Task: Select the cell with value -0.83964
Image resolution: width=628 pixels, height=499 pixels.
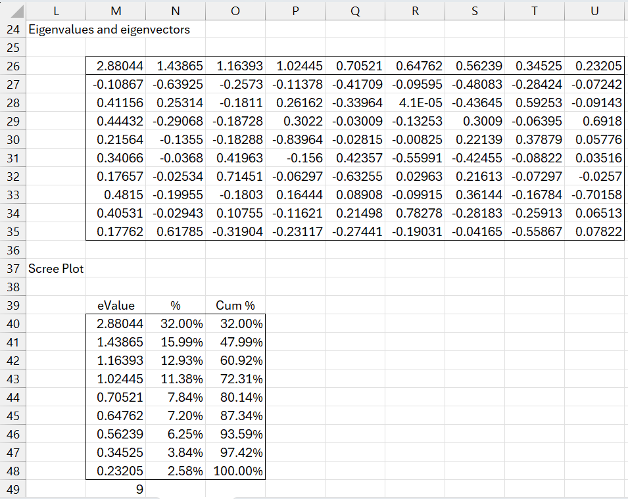Action: click(295, 140)
